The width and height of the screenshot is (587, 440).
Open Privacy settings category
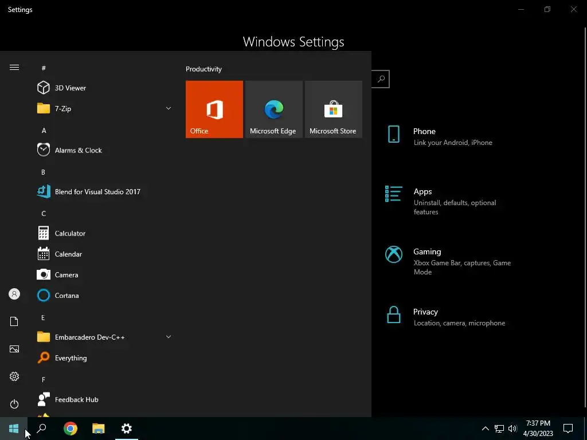pos(449,317)
